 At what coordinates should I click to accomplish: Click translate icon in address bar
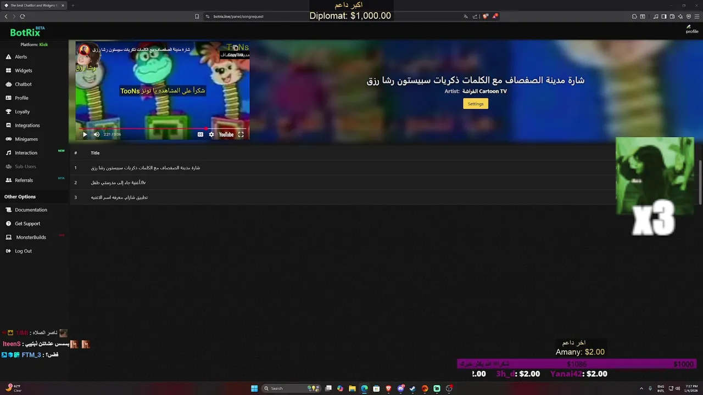pos(466,16)
